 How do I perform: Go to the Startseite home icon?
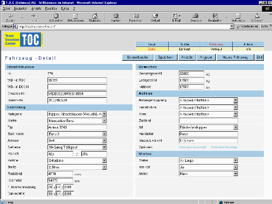point(94,18)
